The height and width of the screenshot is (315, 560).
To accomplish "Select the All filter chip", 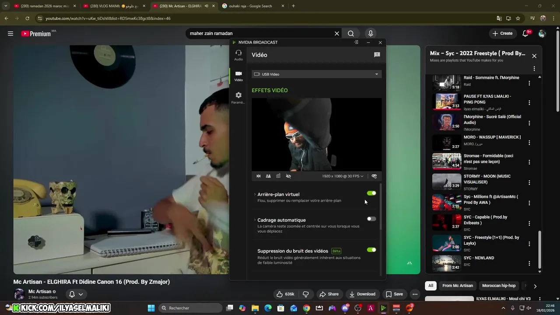I will point(430,286).
